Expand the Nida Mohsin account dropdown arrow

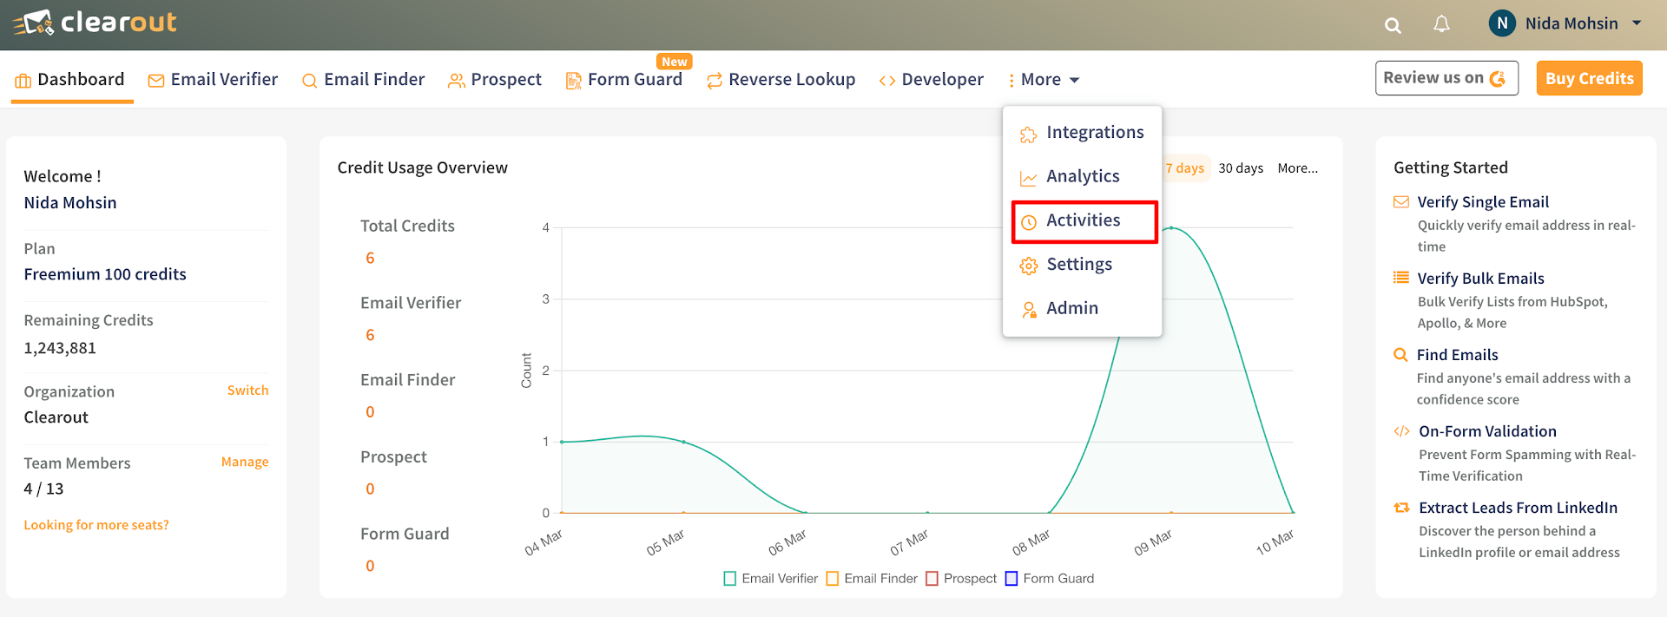pos(1637,23)
